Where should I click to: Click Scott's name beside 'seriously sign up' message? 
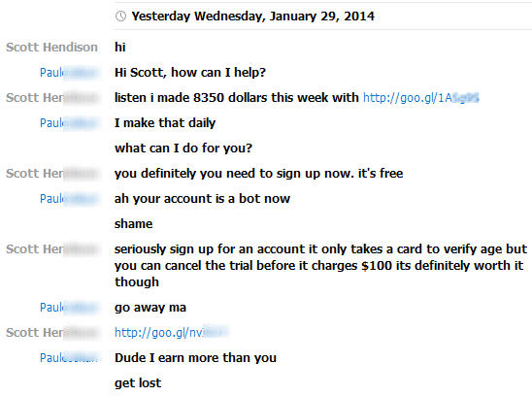[x=52, y=249]
